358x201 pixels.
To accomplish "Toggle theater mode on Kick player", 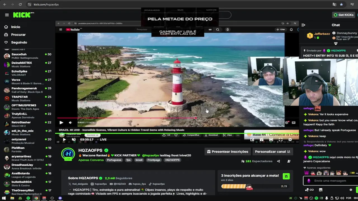I will [x=271, y=140].
